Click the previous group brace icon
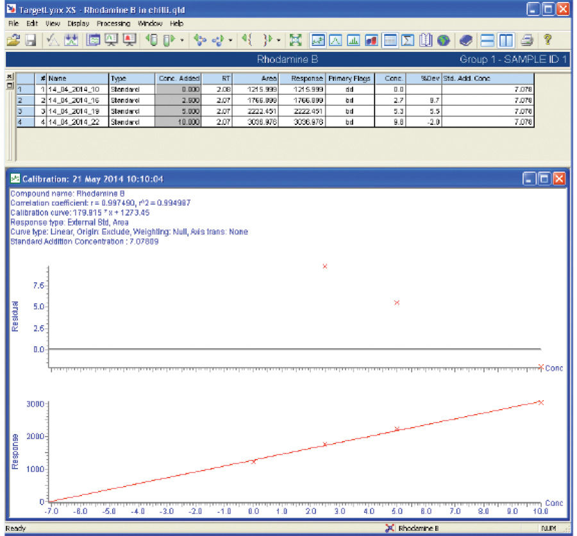577x536 pixels. point(247,40)
